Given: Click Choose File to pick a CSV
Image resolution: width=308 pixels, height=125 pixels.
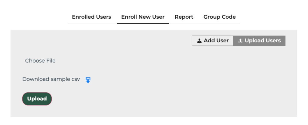Looking at the screenshot, I should pyautogui.click(x=40, y=61).
